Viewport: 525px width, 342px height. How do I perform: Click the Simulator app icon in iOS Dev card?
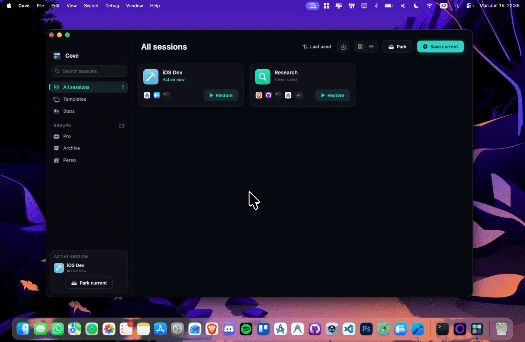click(x=157, y=95)
